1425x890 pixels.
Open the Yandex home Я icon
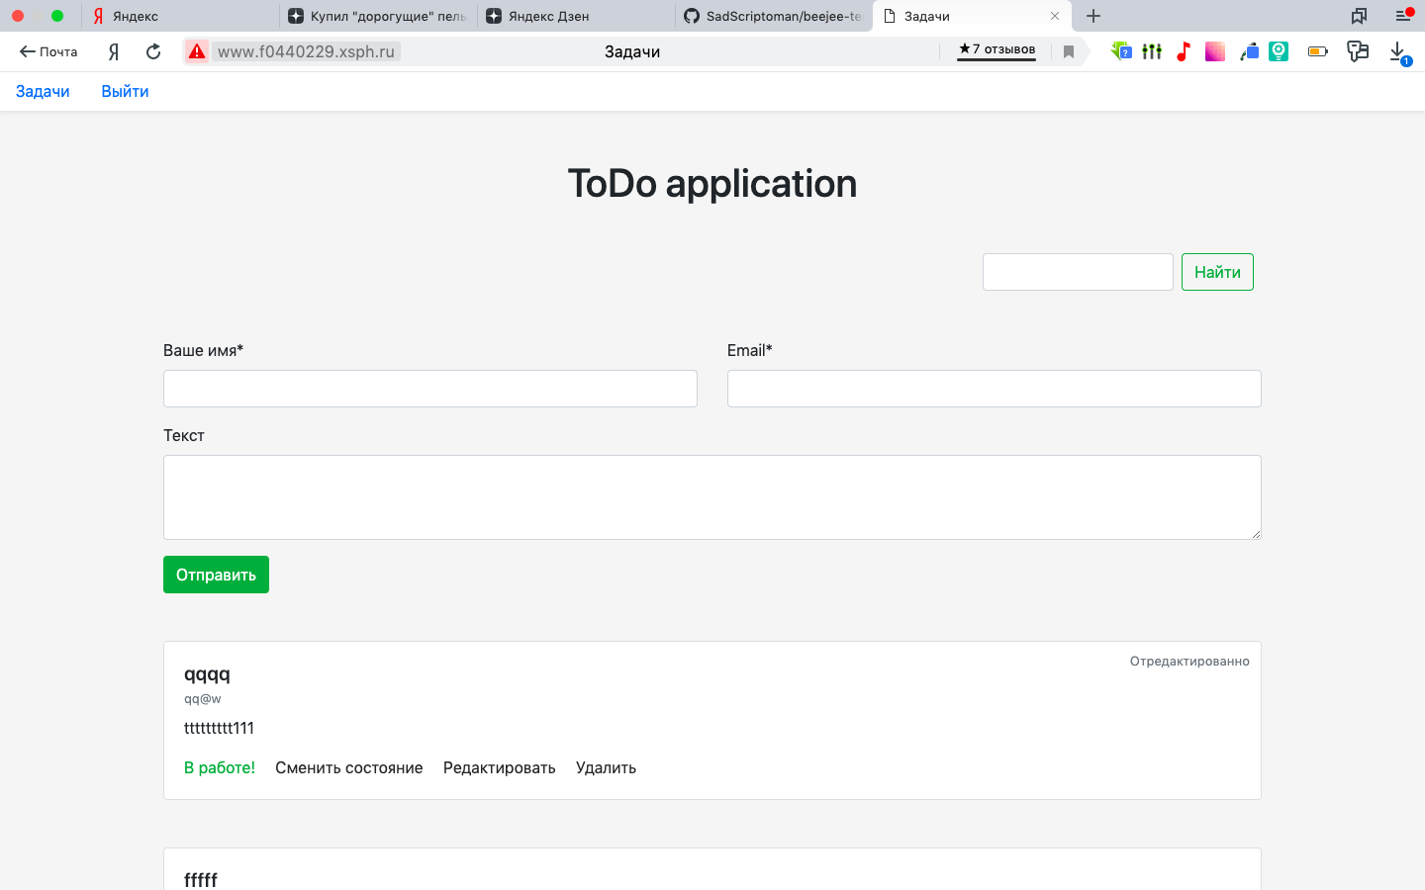pyautogui.click(x=114, y=51)
